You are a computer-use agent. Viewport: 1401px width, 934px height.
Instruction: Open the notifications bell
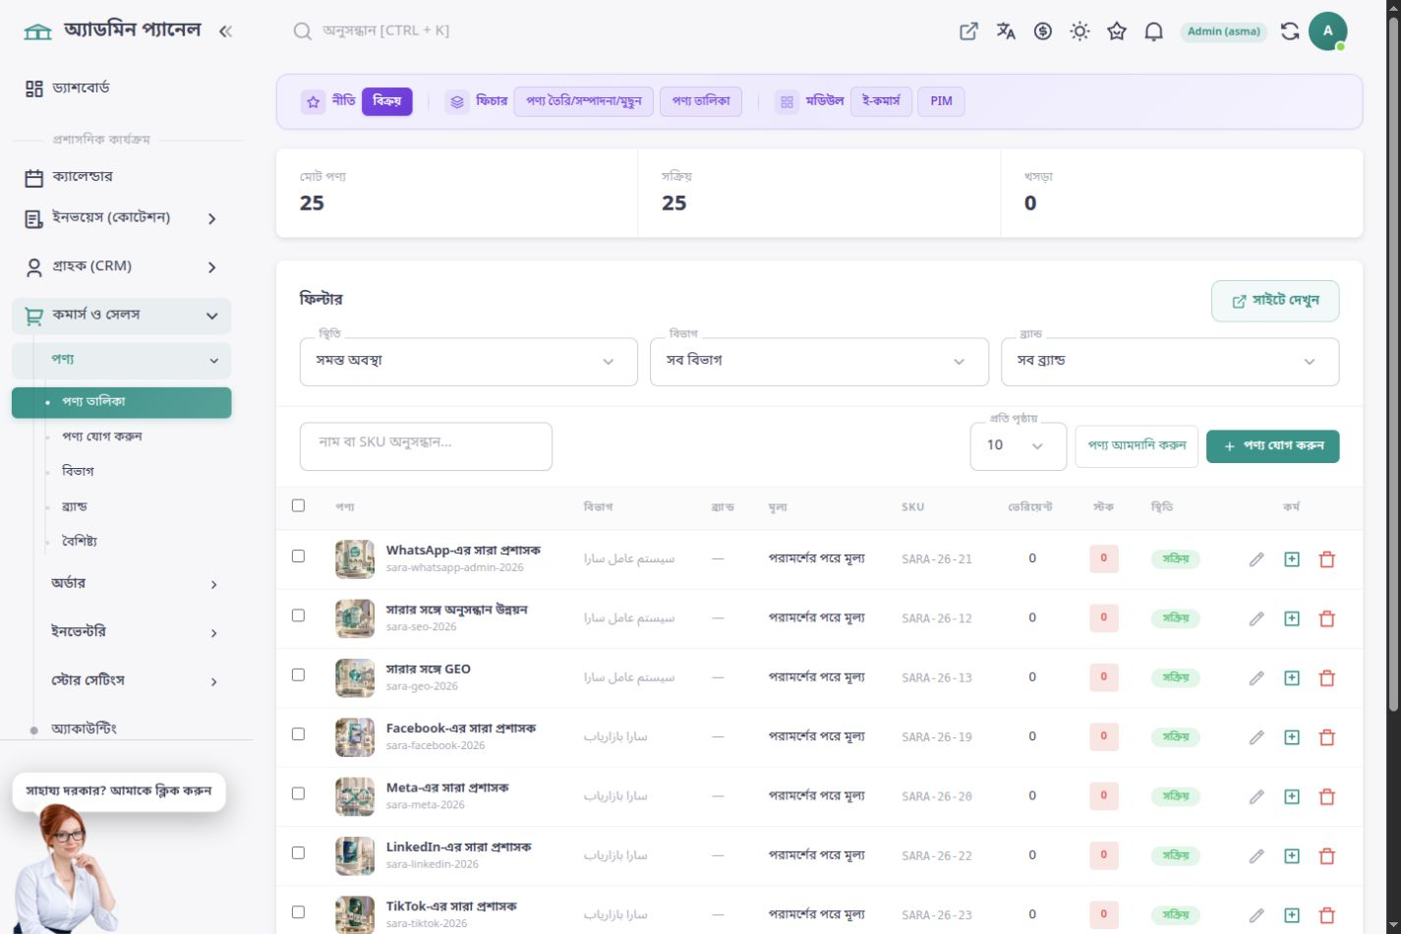[1154, 31]
